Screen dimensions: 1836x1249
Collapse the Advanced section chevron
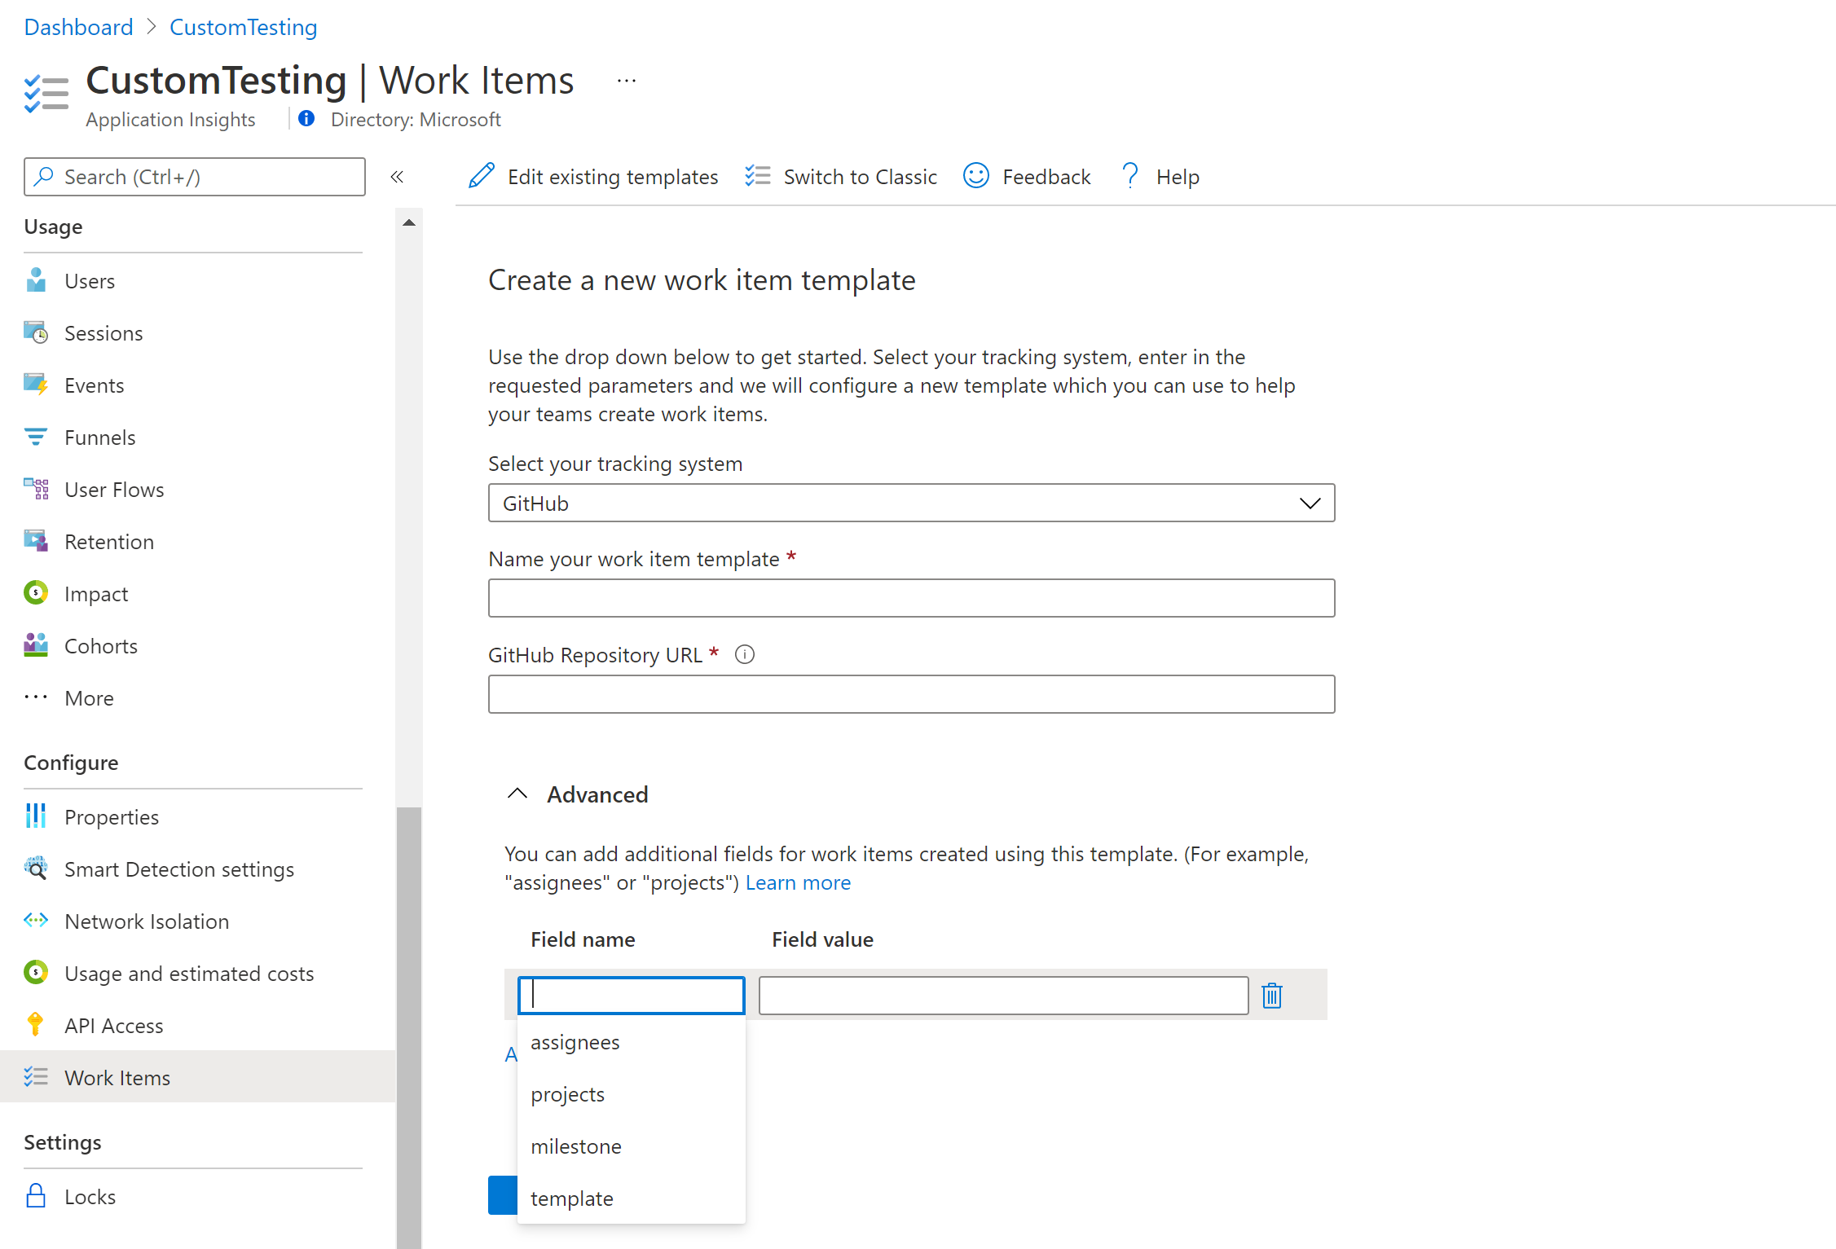[517, 794]
